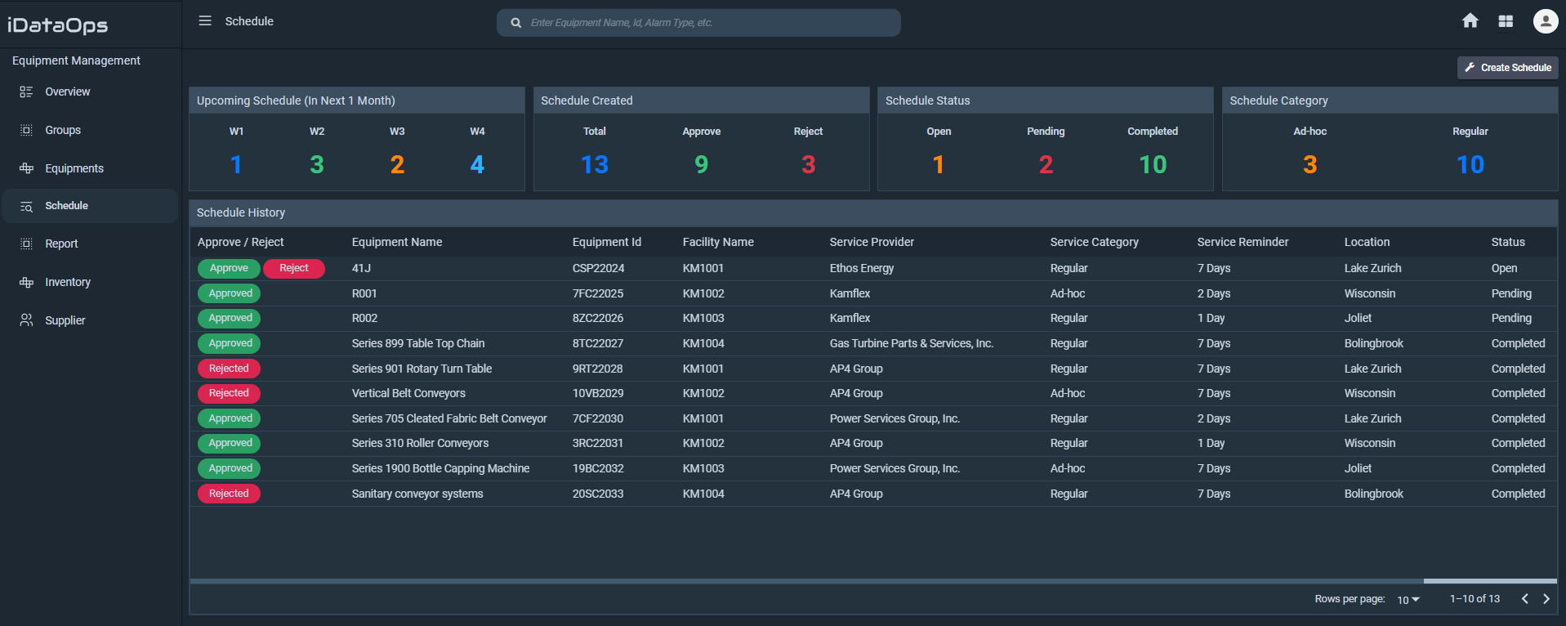Open the home icon in header
The image size is (1566, 626).
[1470, 21]
